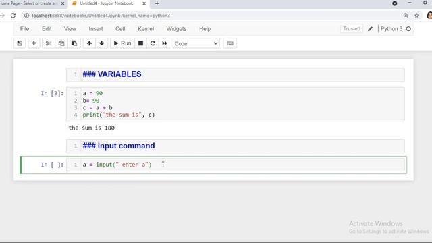Move the selected cell down with the arrow
The height and width of the screenshot is (243, 432).
tap(102, 43)
